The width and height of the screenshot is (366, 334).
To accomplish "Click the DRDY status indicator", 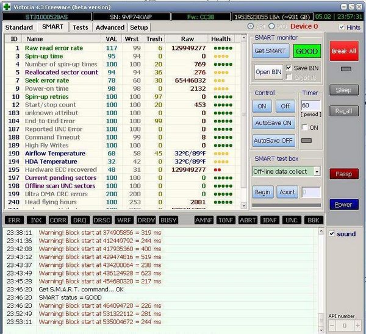I will tap(146, 219).
